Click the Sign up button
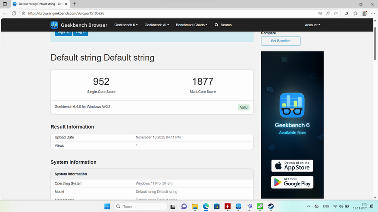The width and height of the screenshot is (378, 212). pos(64,33)
